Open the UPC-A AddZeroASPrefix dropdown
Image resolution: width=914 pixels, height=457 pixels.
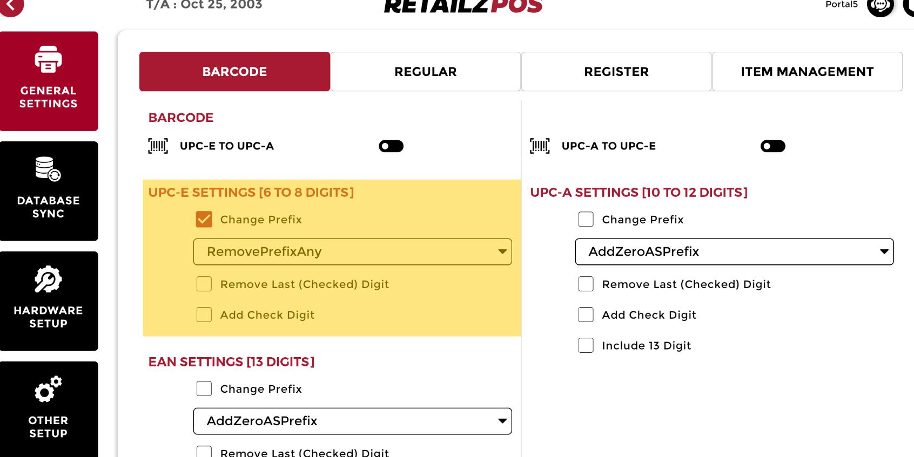(734, 252)
